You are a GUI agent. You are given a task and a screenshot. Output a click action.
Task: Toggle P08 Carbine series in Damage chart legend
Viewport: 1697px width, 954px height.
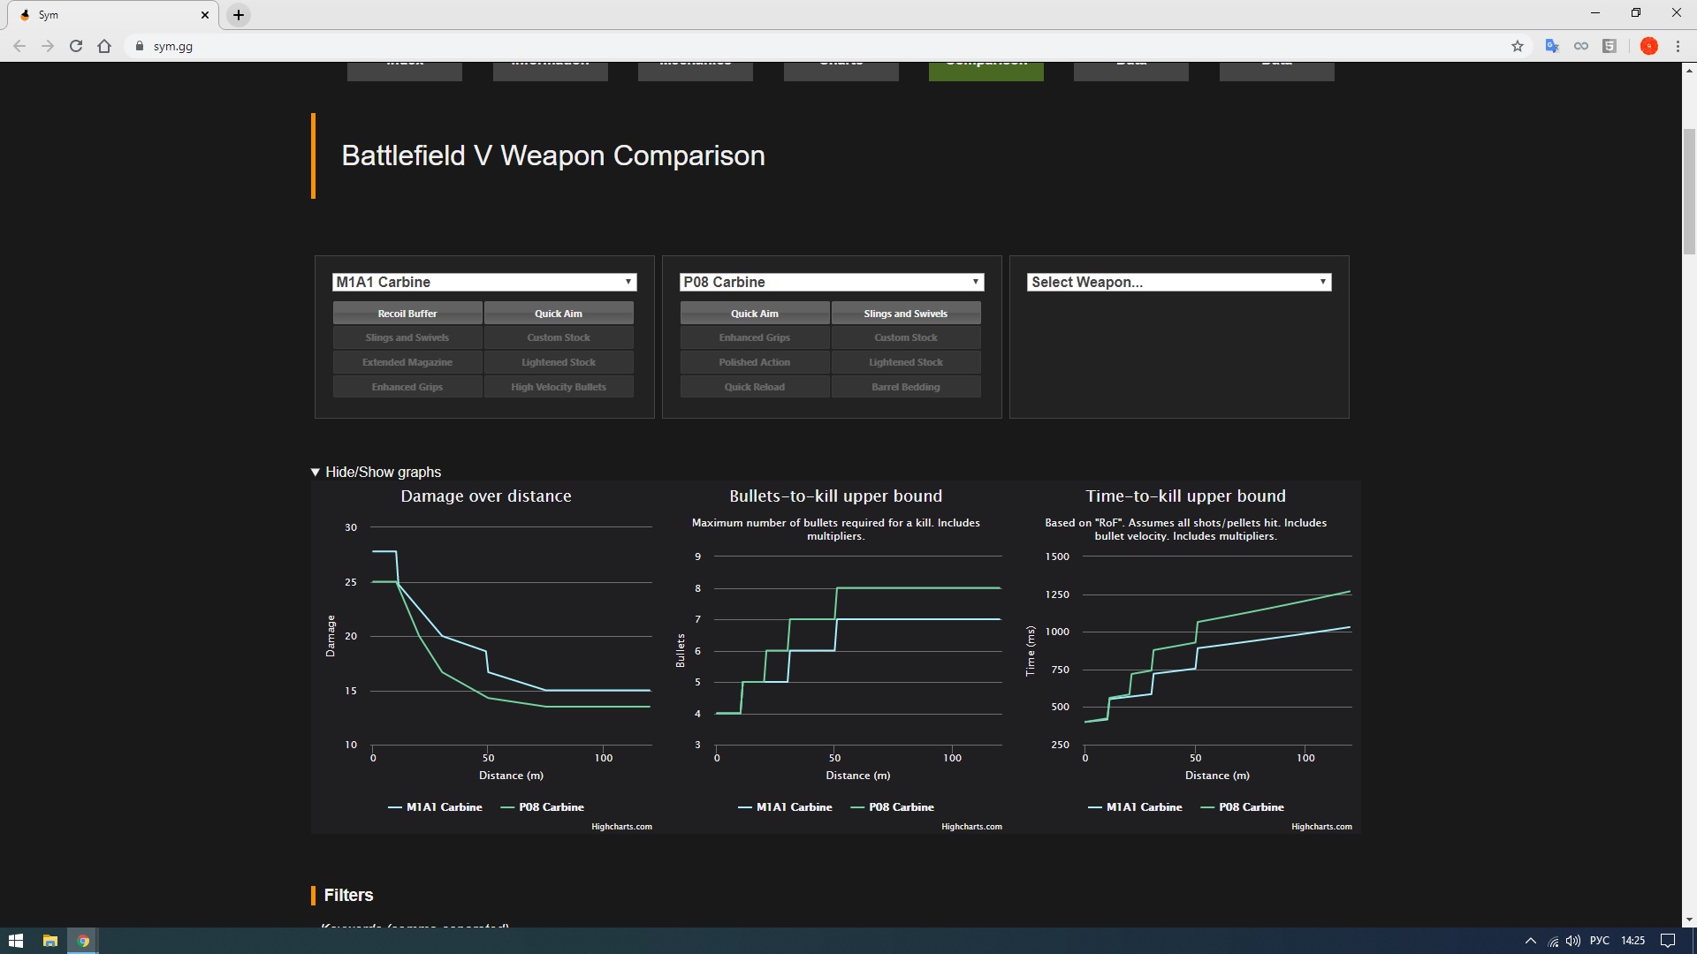(x=551, y=807)
